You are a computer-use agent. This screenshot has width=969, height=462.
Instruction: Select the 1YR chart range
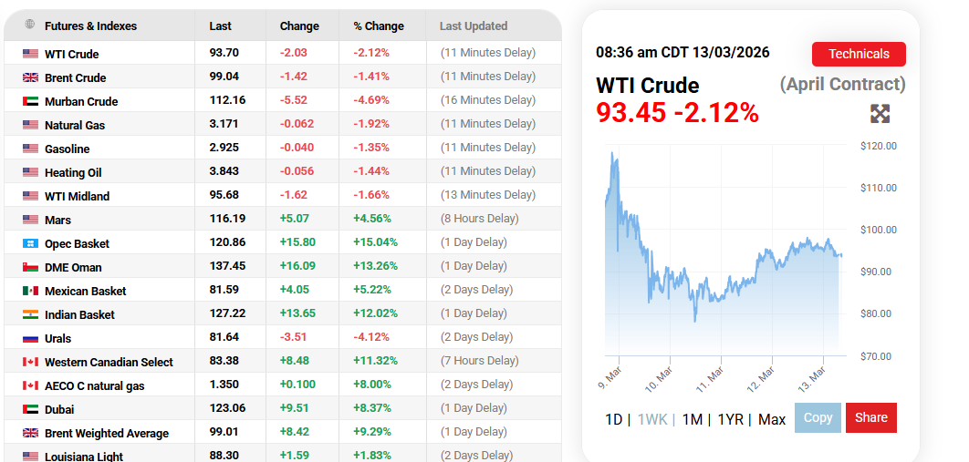[730, 419]
